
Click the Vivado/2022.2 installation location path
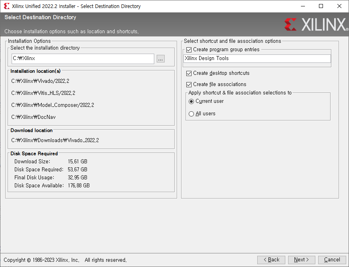point(40,81)
